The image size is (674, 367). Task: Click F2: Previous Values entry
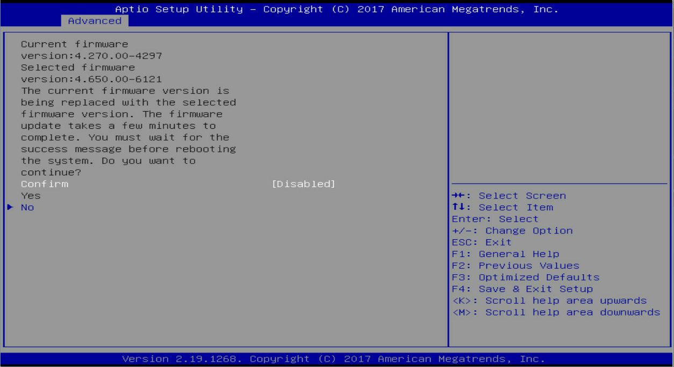(515, 266)
